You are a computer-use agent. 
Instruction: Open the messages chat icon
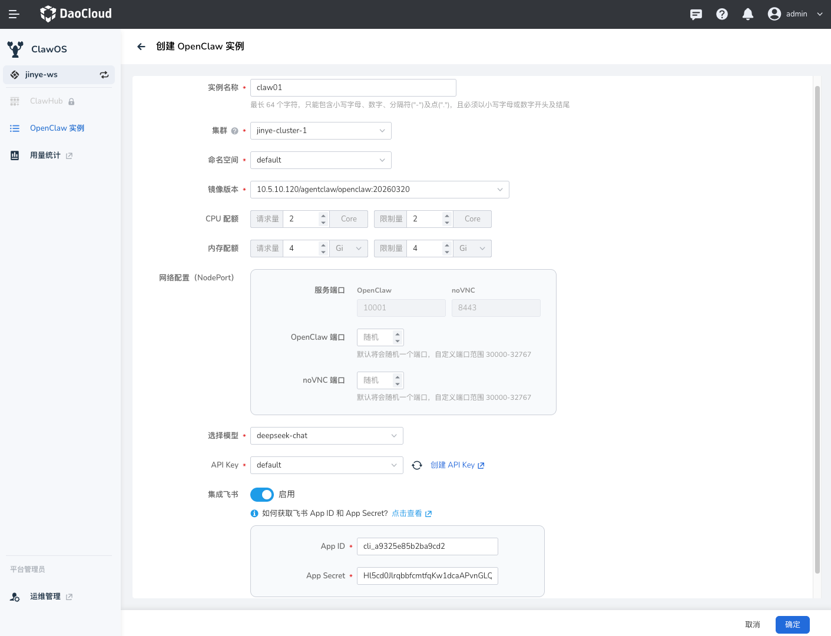(x=696, y=14)
